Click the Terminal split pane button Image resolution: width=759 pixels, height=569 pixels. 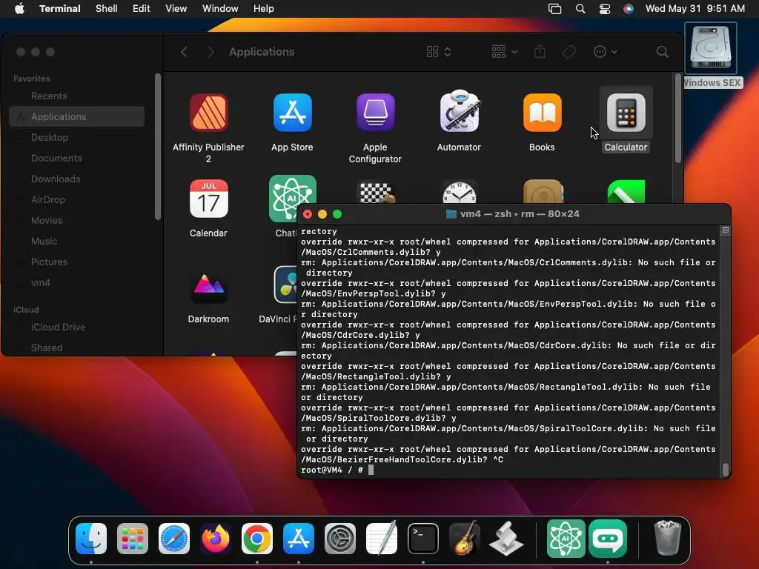[x=725, y=230]
